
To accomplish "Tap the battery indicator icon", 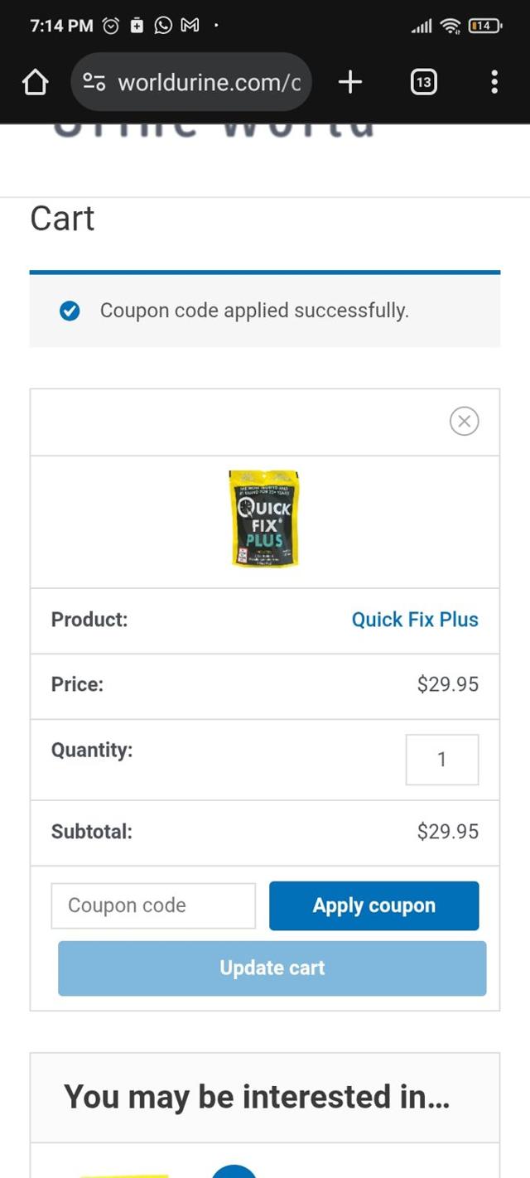I will tap(484, 26).
